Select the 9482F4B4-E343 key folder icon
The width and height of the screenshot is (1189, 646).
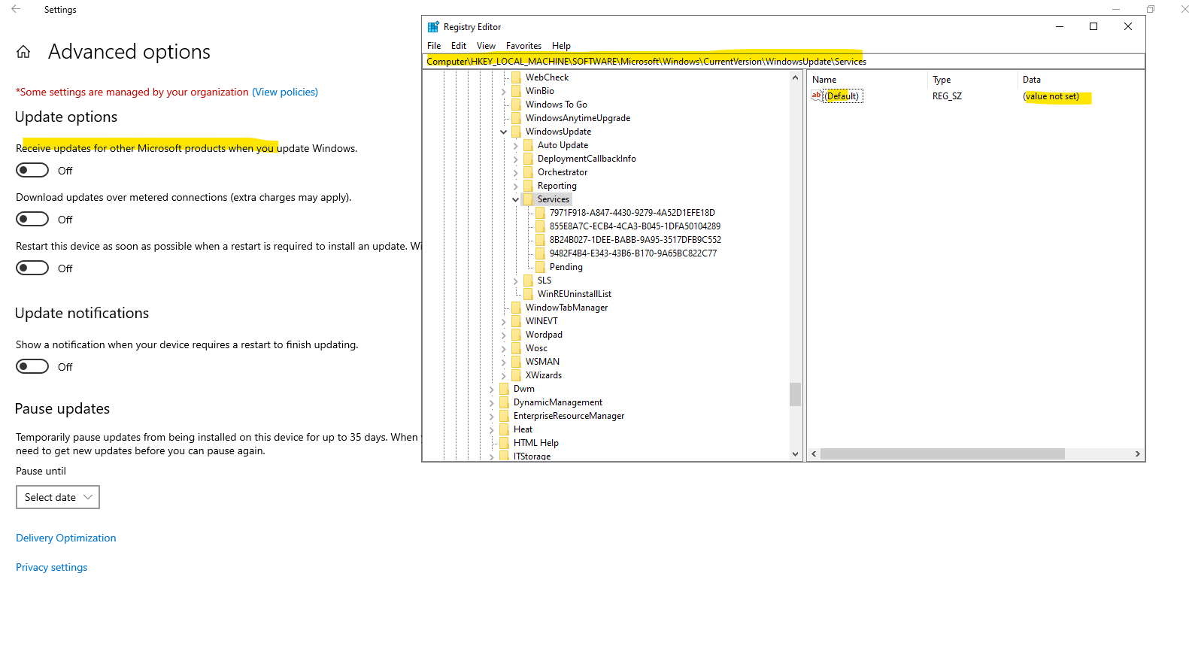point(540,253)
